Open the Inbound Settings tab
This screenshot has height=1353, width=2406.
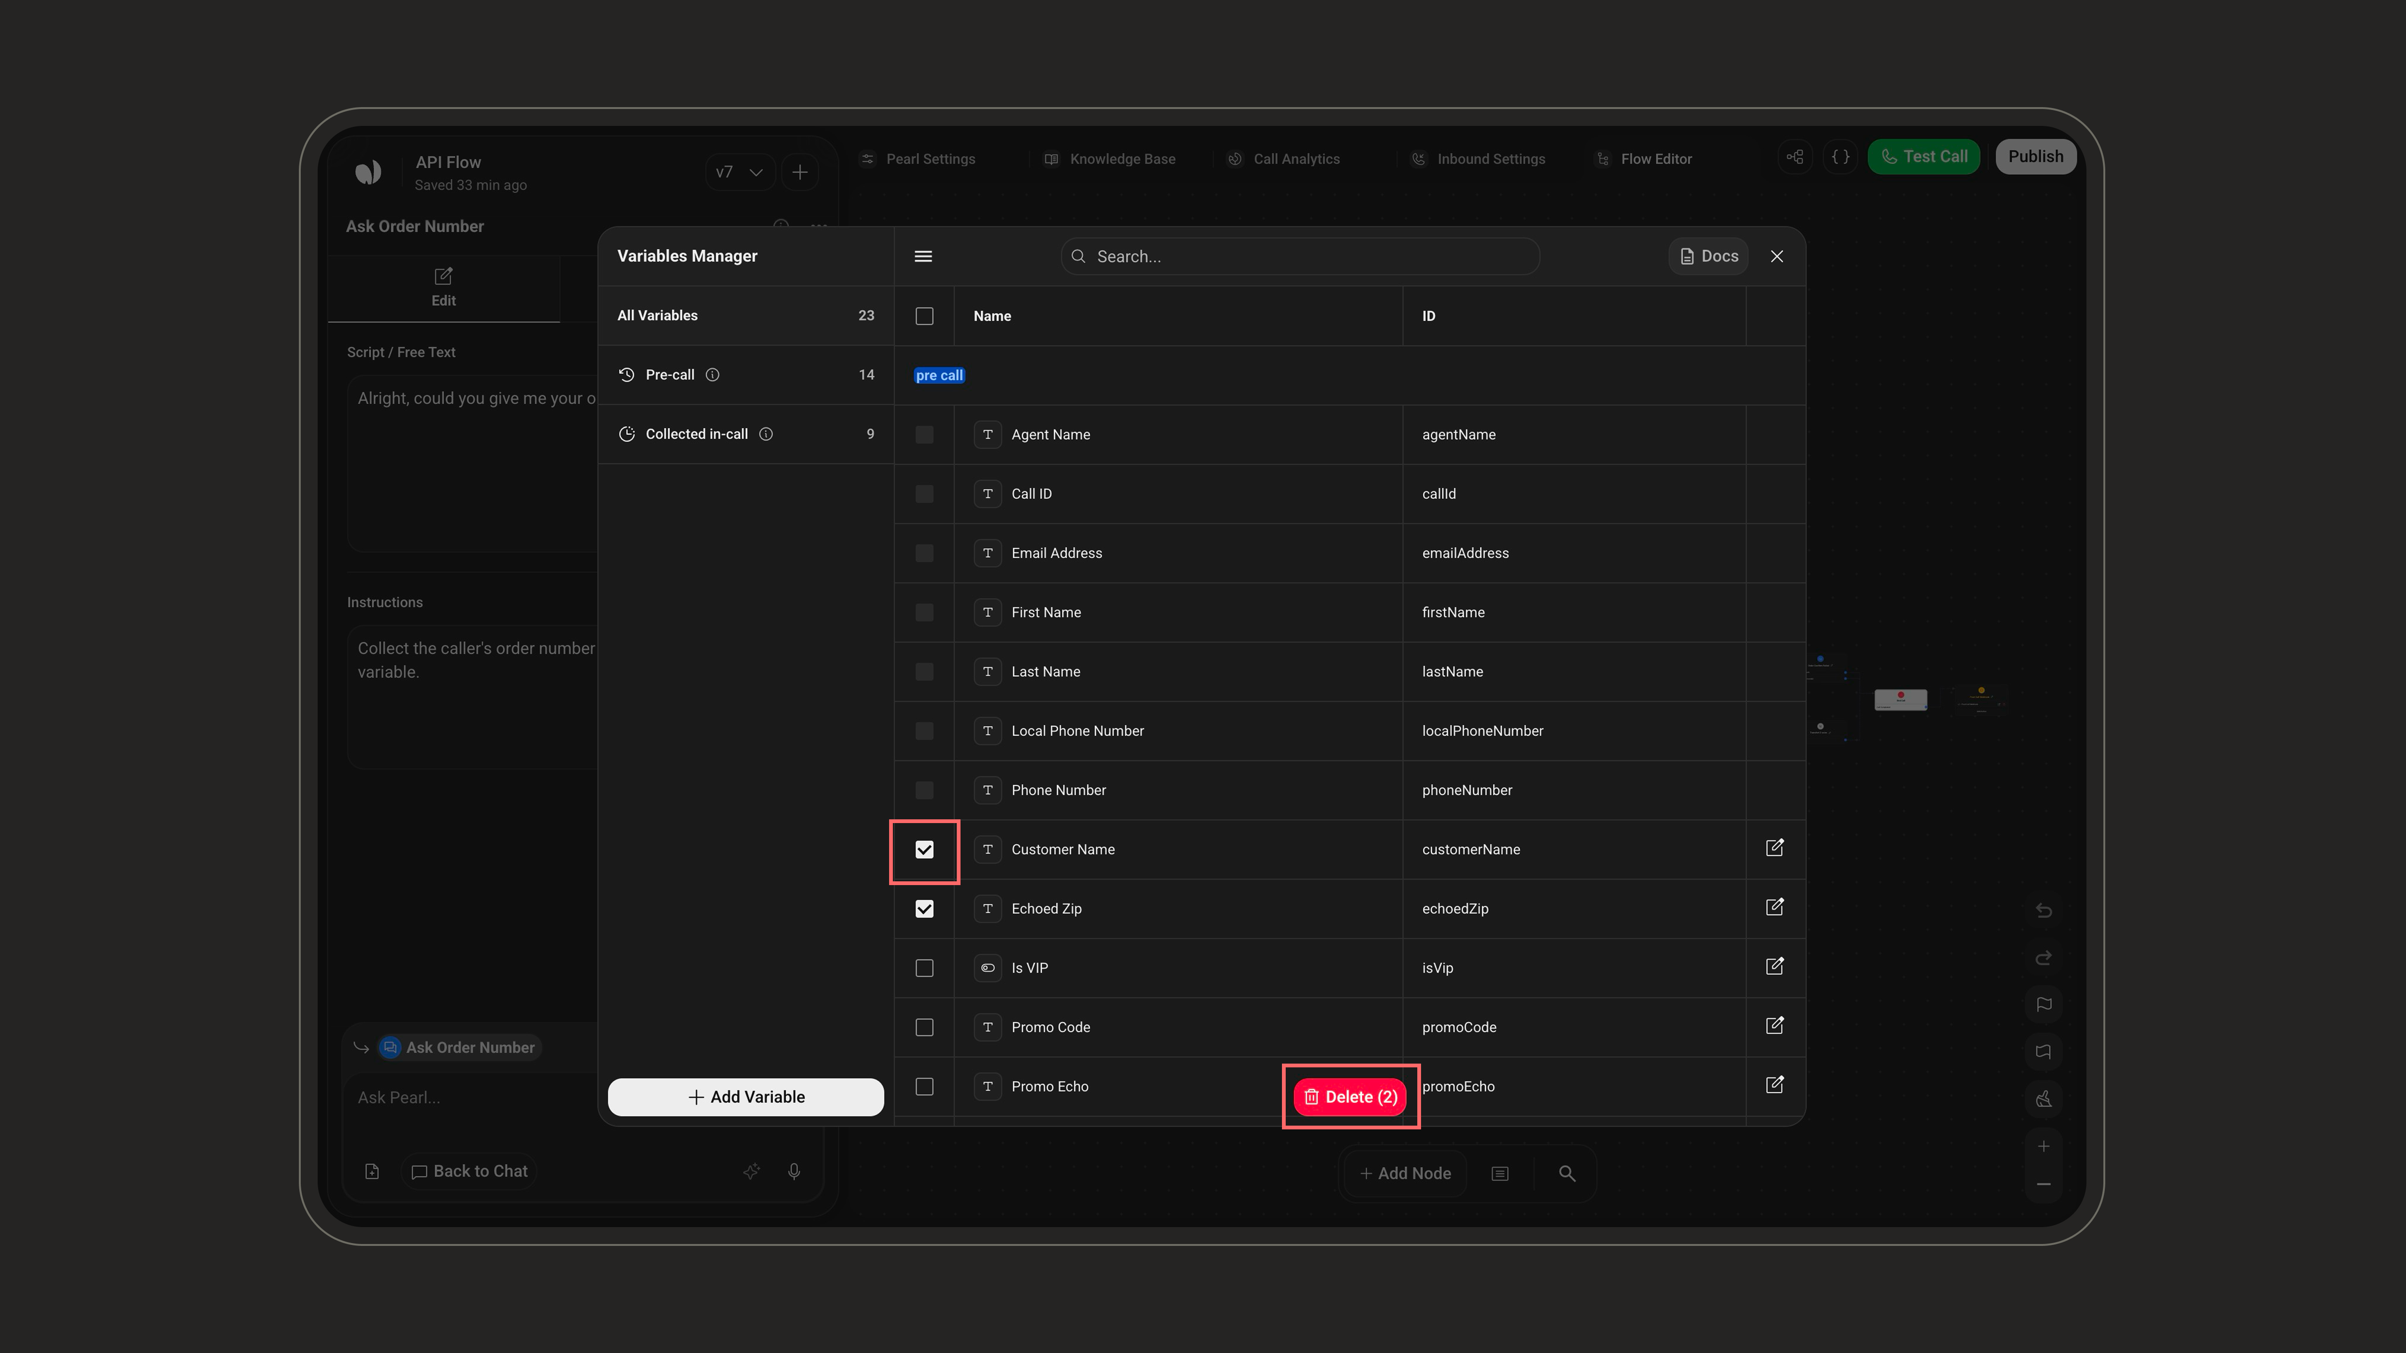pos(1478,160)
